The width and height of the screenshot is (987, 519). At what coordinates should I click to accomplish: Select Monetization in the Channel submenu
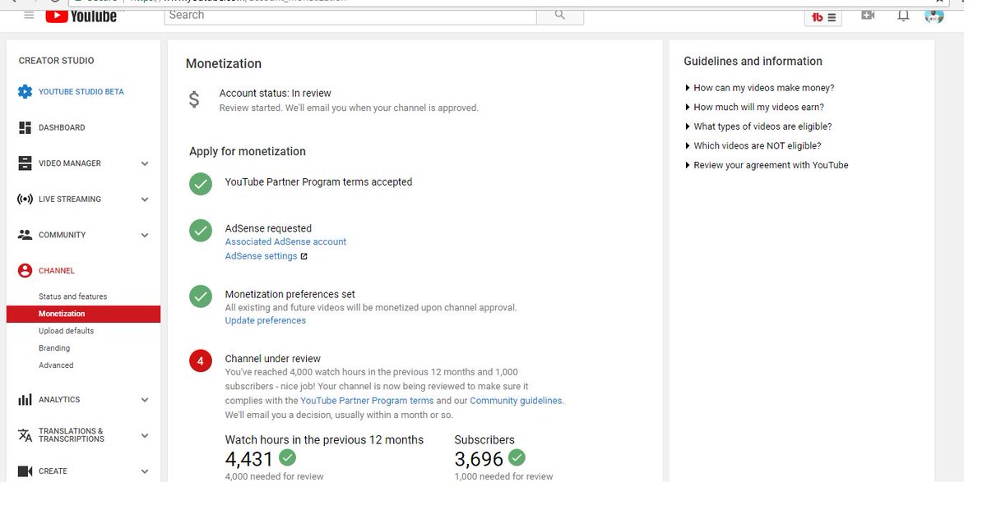83,314
